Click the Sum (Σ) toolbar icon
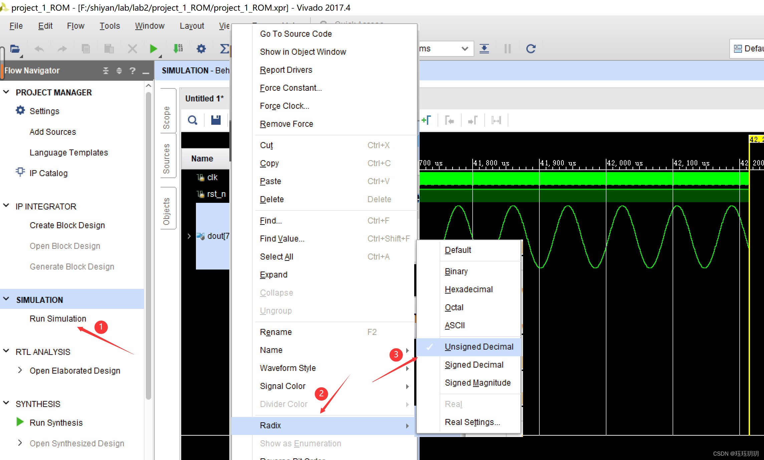764x460 pixels. [224, 49]
